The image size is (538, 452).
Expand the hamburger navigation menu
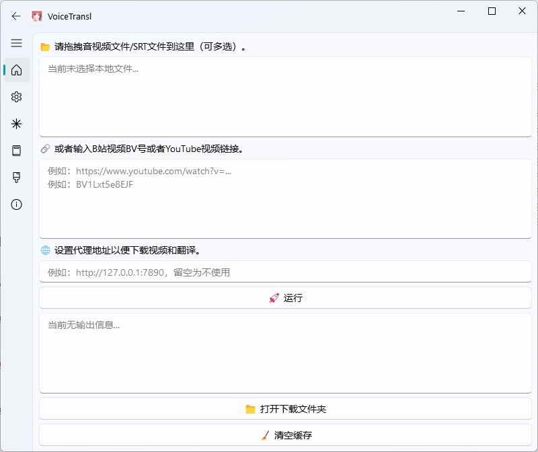(16, 43)
